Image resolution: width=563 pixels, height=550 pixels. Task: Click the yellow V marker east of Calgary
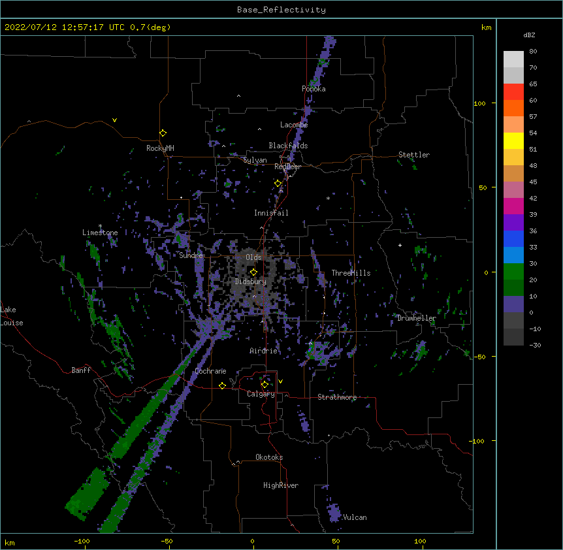pyautogui.click(x=280, y=381)
